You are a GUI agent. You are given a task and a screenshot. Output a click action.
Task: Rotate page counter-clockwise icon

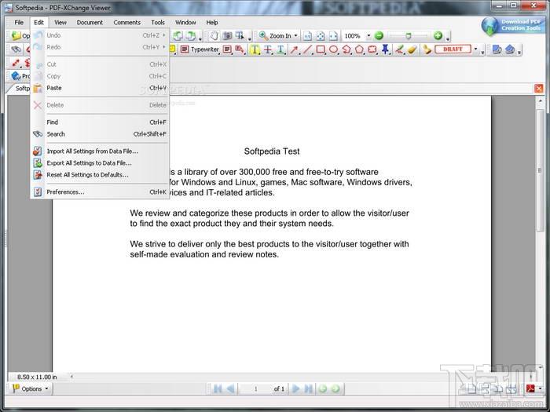click(x=178, y=36)
